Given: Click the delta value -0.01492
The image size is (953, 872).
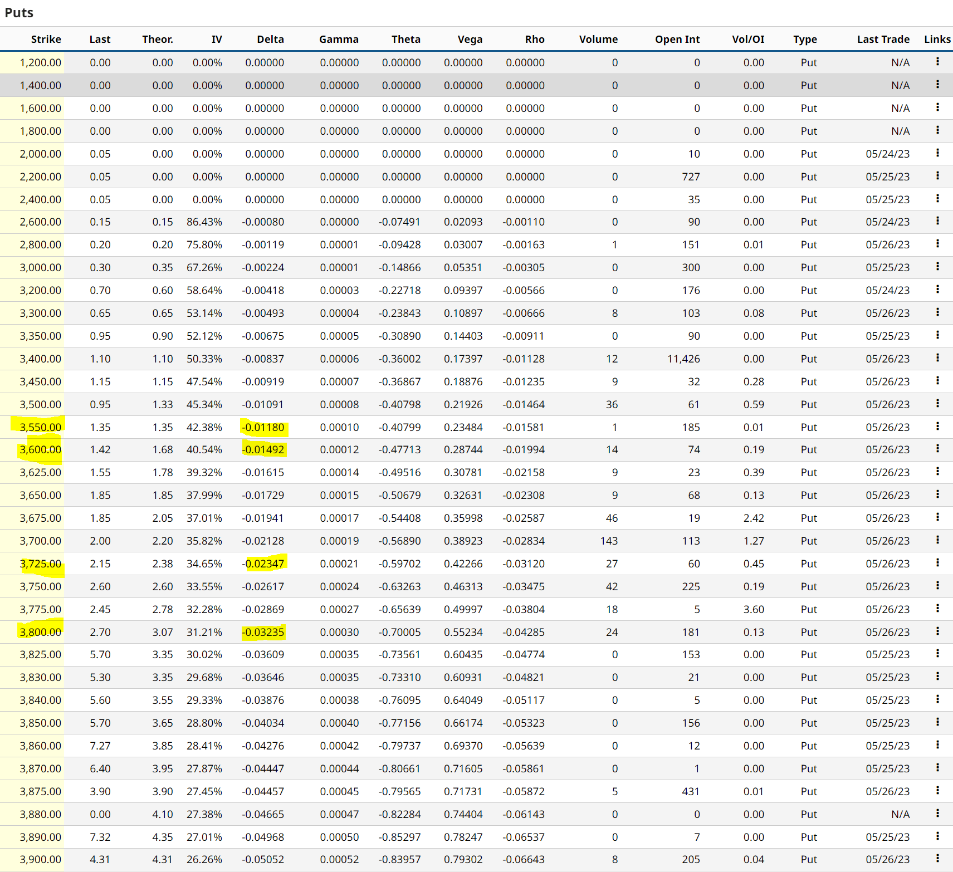Looking at the screenshot, I should (263, 449).
